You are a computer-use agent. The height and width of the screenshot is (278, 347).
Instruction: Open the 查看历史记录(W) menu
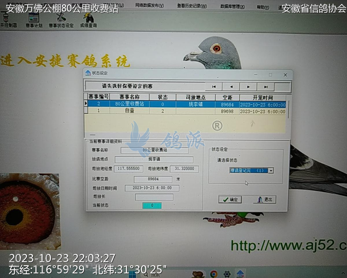click(x=192, y=6)
